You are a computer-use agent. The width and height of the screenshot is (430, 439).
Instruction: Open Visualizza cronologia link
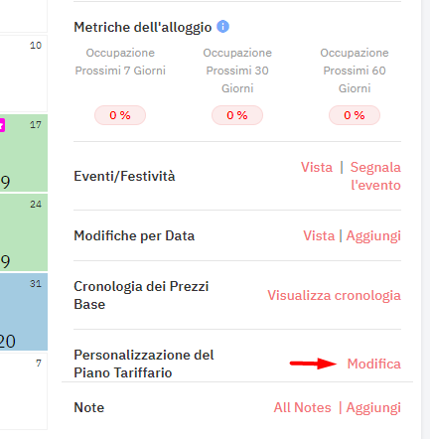point(335,295)
